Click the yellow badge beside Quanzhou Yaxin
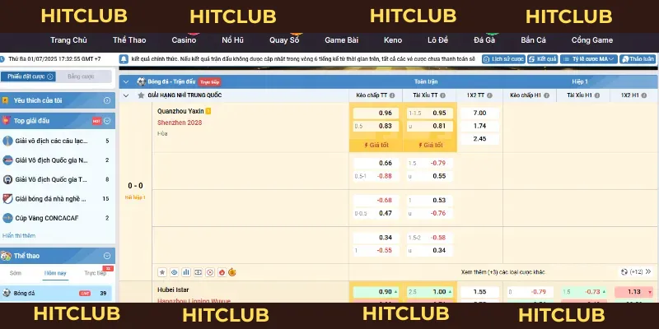659x329 pixels. (x=208, y=111)
